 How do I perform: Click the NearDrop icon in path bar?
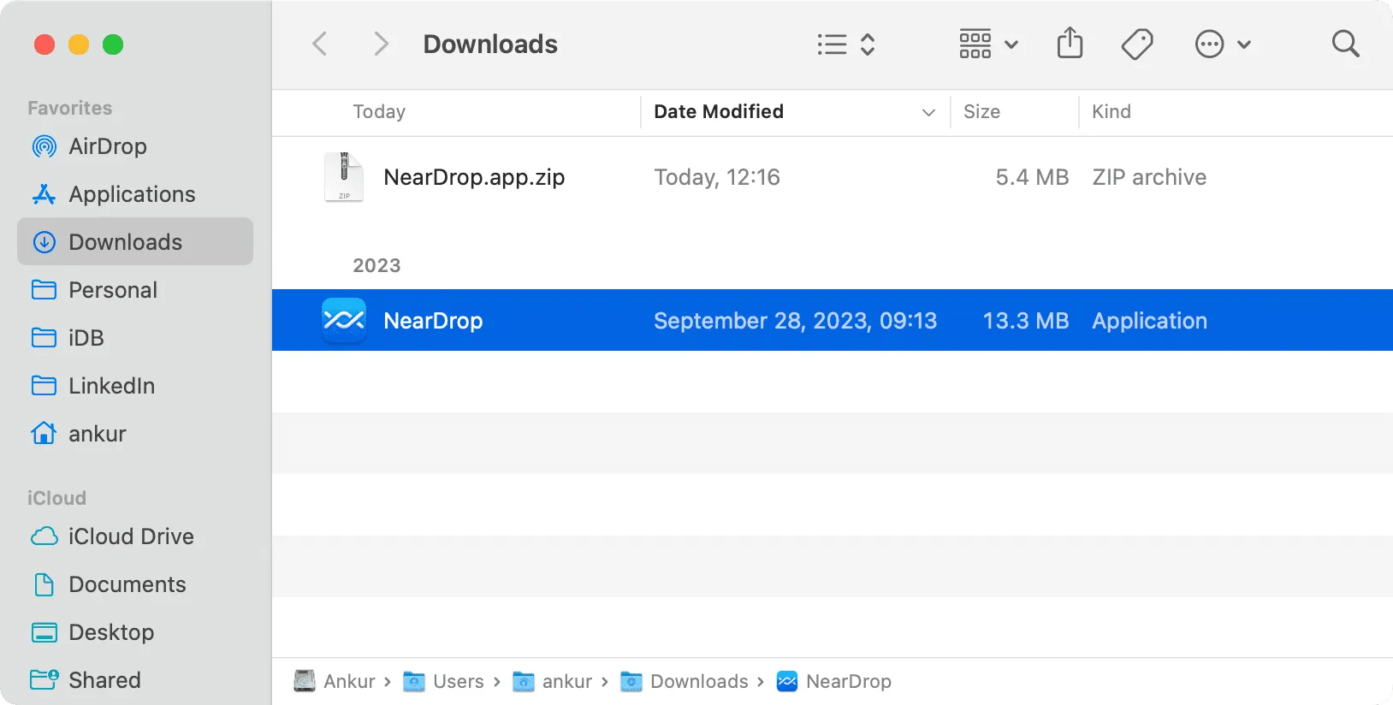point(787,681)
